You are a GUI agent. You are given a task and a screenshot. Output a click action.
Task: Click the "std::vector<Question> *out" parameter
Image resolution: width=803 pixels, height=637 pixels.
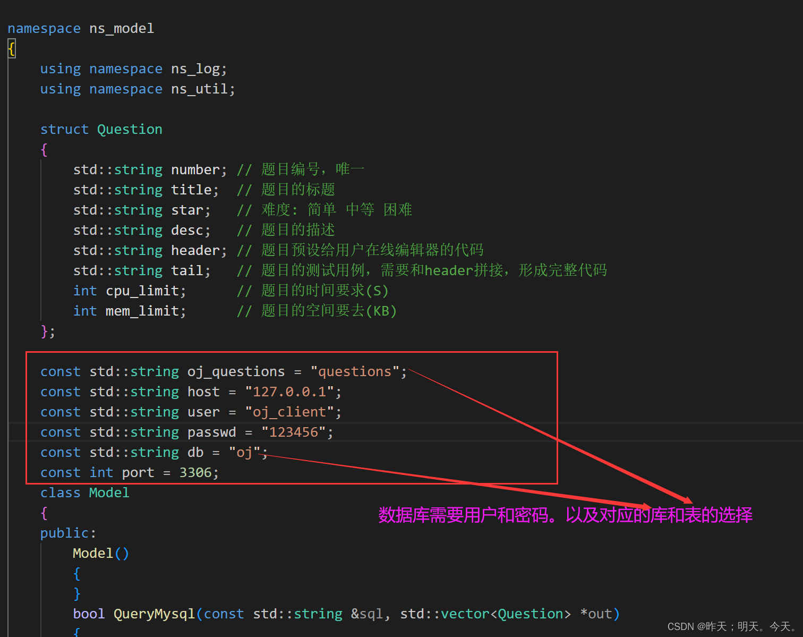pos(506,614)
